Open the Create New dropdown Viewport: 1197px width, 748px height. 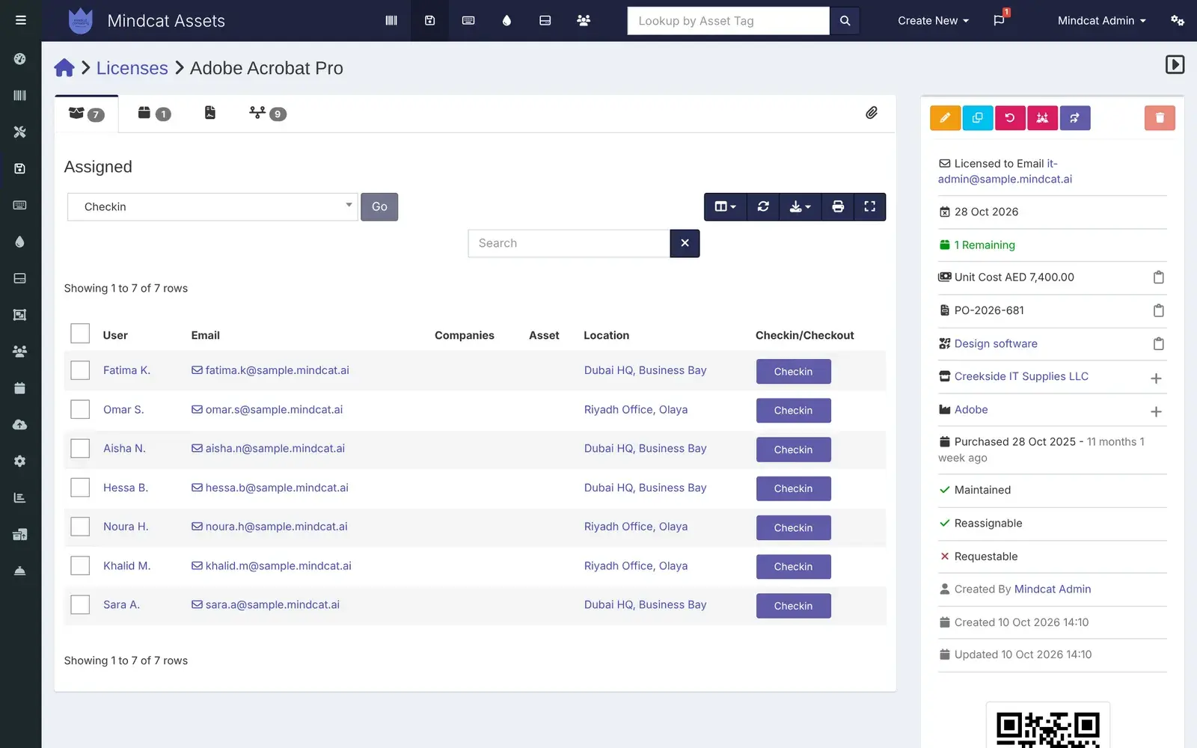(933, 21)
